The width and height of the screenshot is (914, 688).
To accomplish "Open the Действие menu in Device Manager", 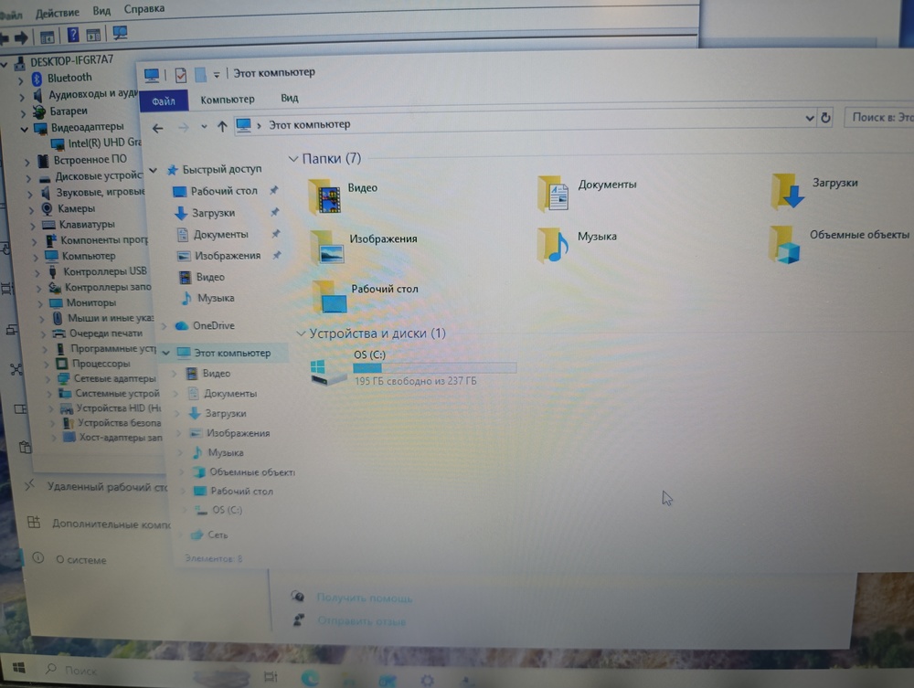I will 57,11.
